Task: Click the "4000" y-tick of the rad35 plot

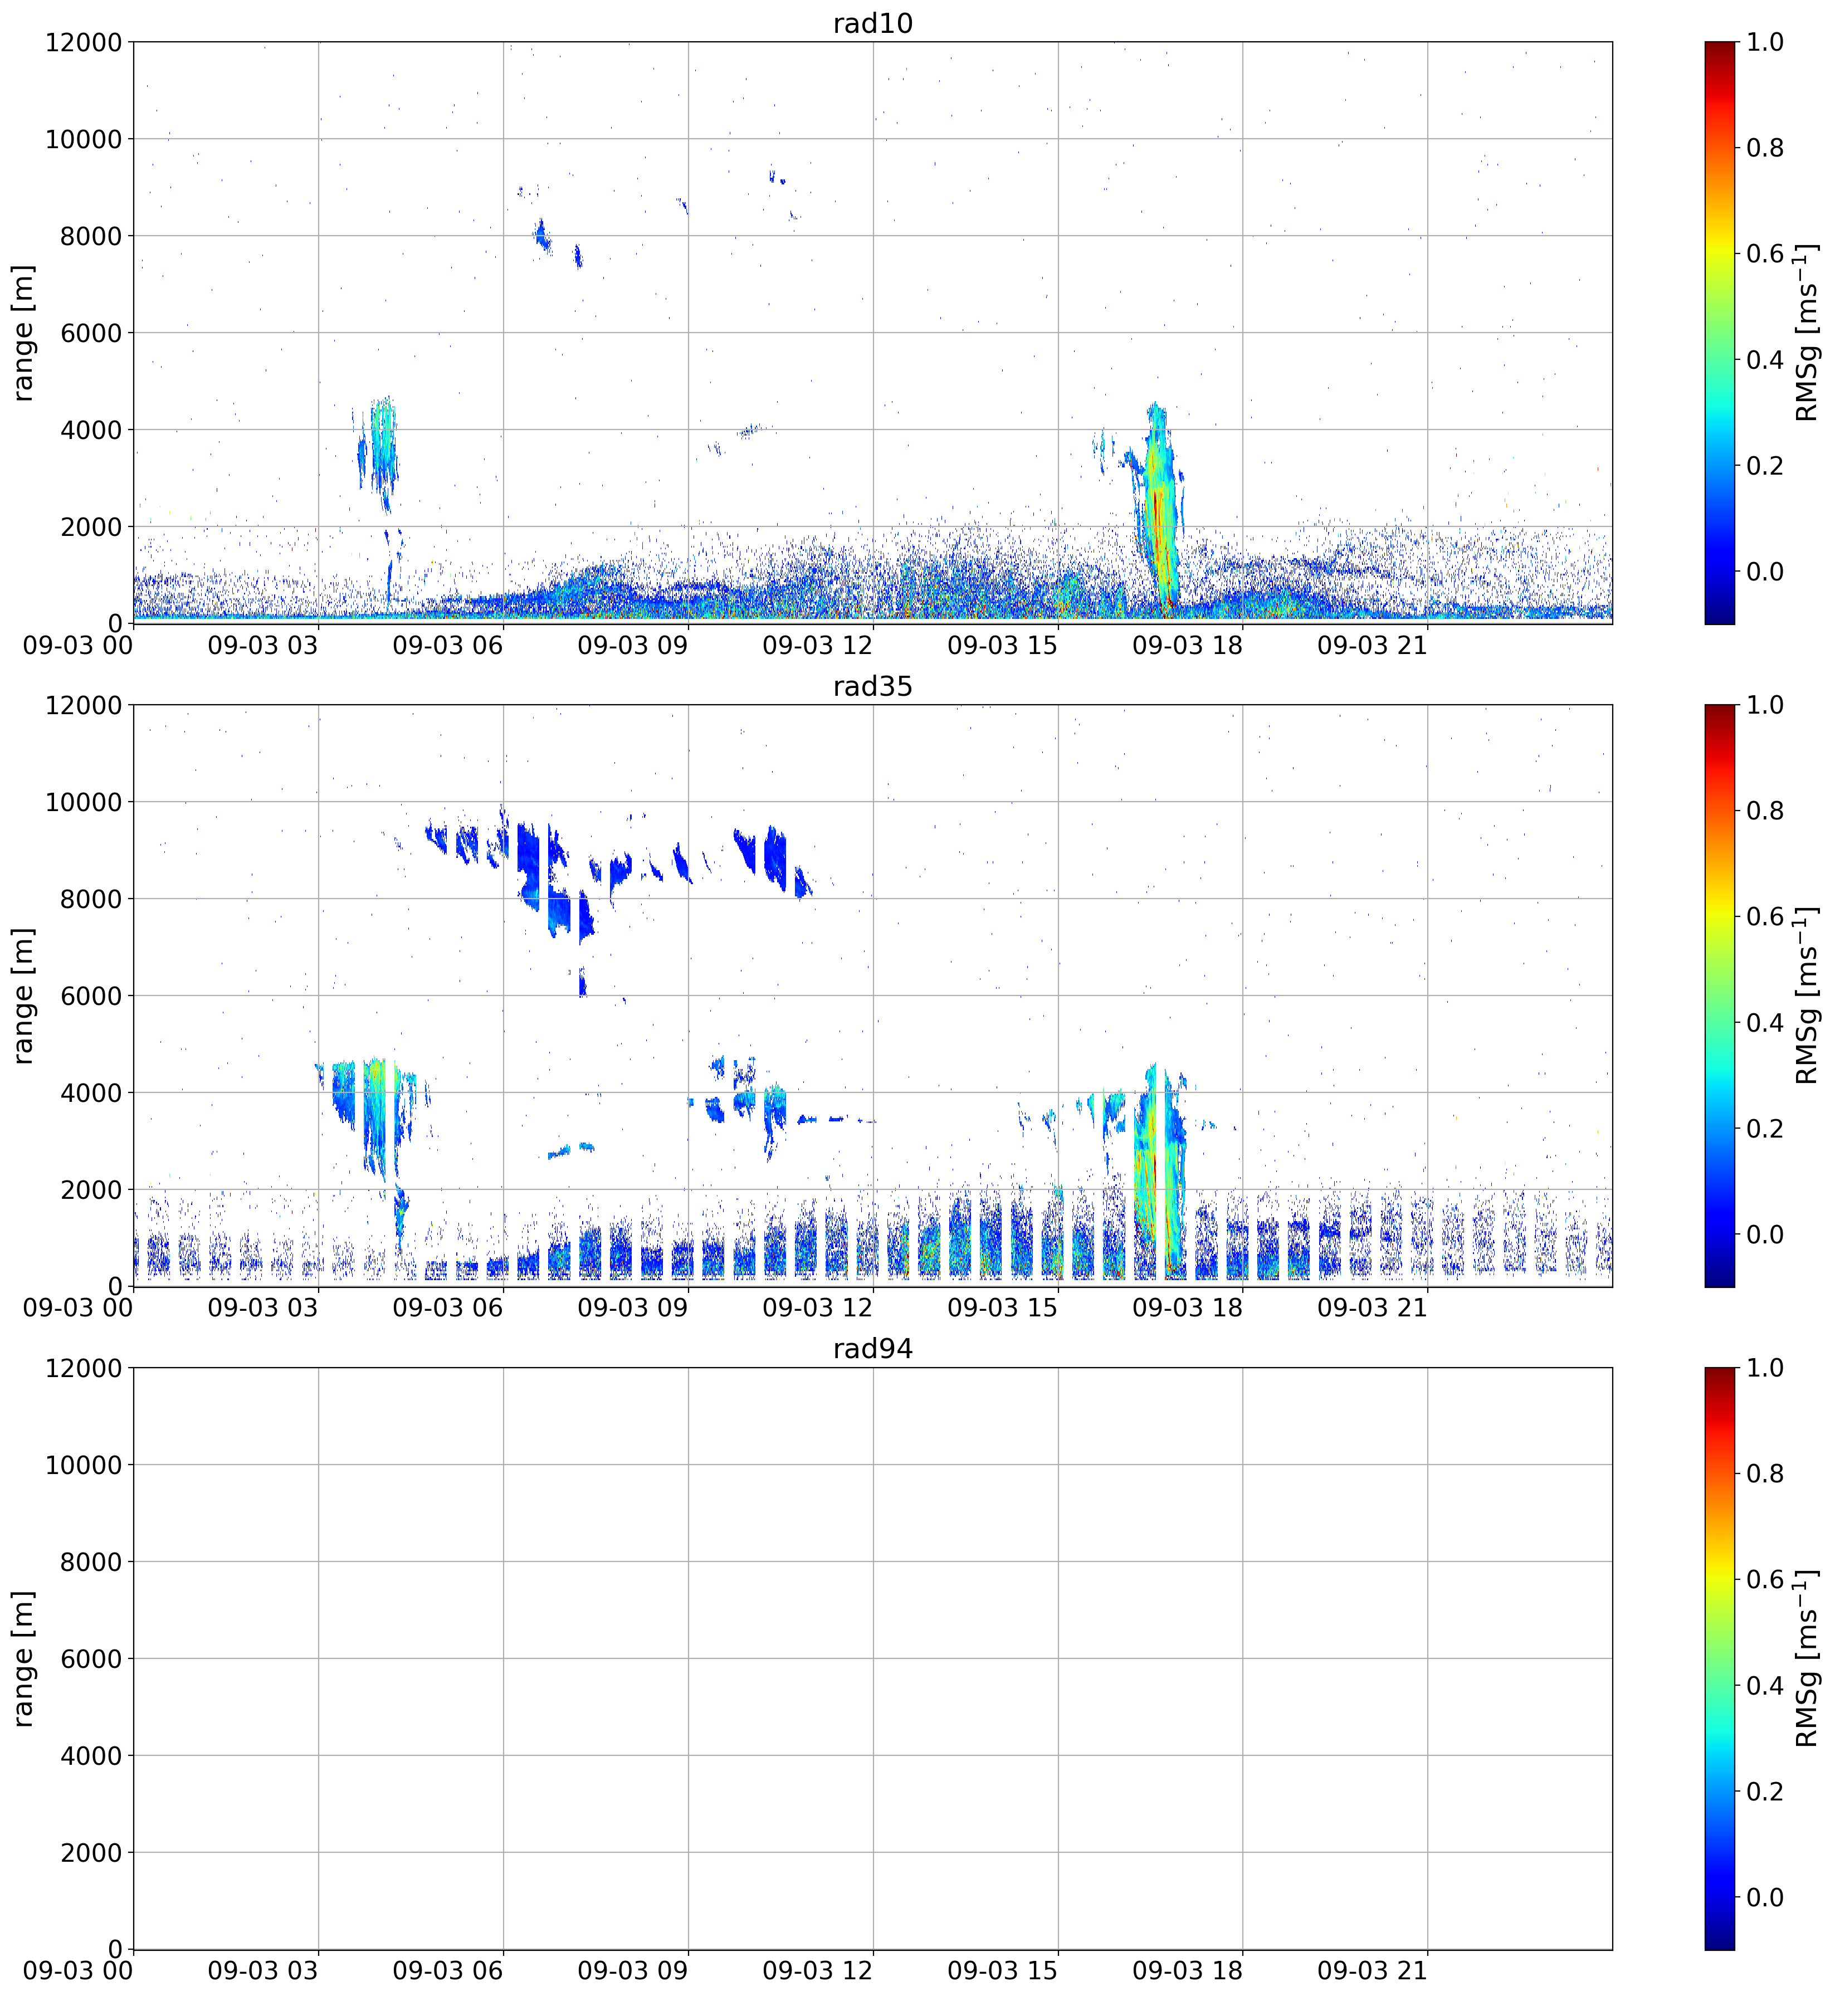Action: click(91, 1092)
